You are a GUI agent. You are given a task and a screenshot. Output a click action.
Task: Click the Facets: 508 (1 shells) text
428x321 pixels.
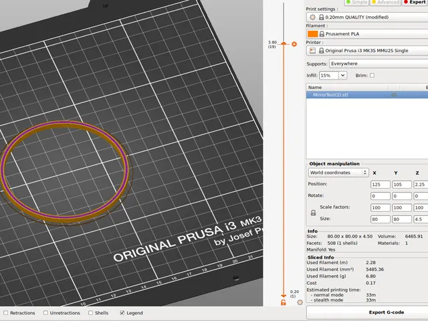[x=332, y=243]
